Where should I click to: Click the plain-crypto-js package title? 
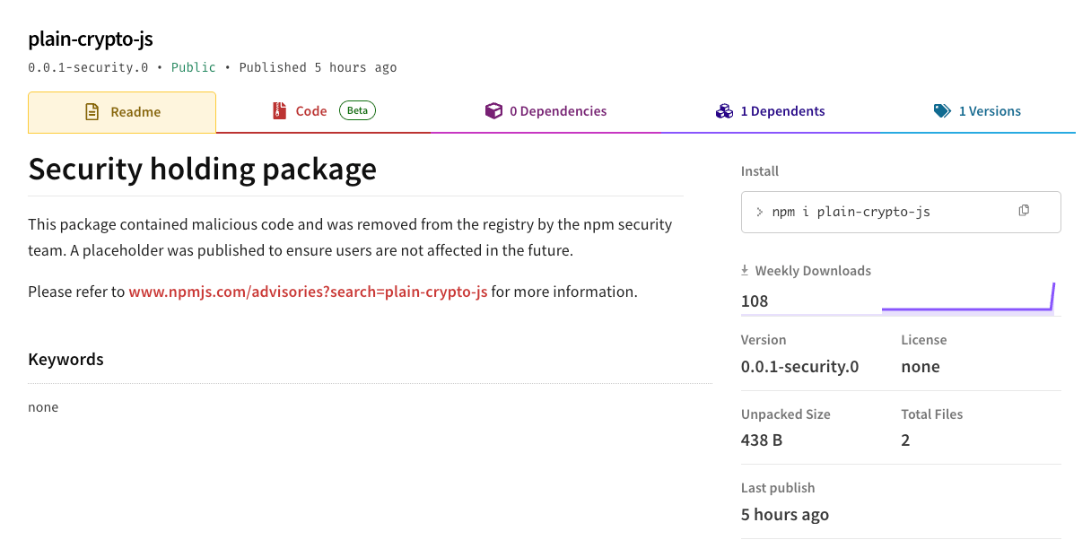pos(91,39)
